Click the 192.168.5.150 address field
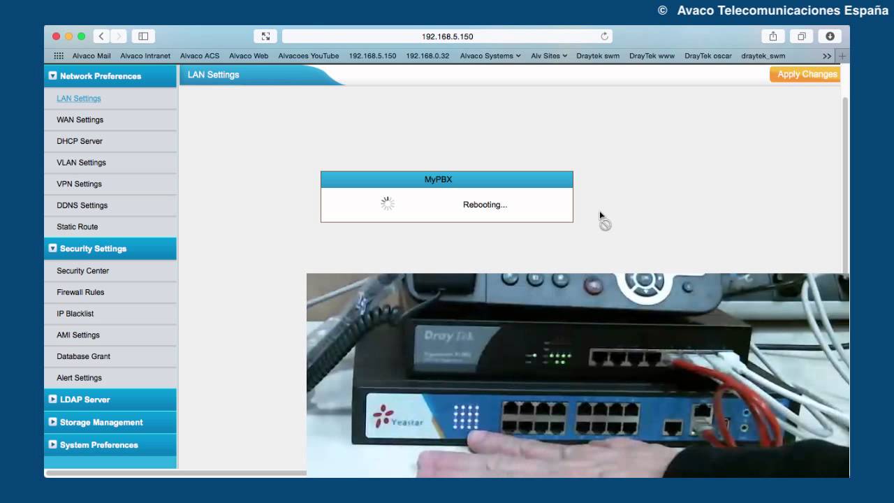 click(447, 36)
